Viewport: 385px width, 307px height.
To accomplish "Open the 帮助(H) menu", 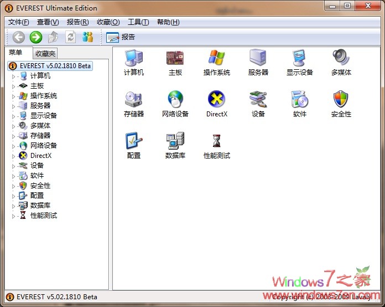I will pos(168,22).
